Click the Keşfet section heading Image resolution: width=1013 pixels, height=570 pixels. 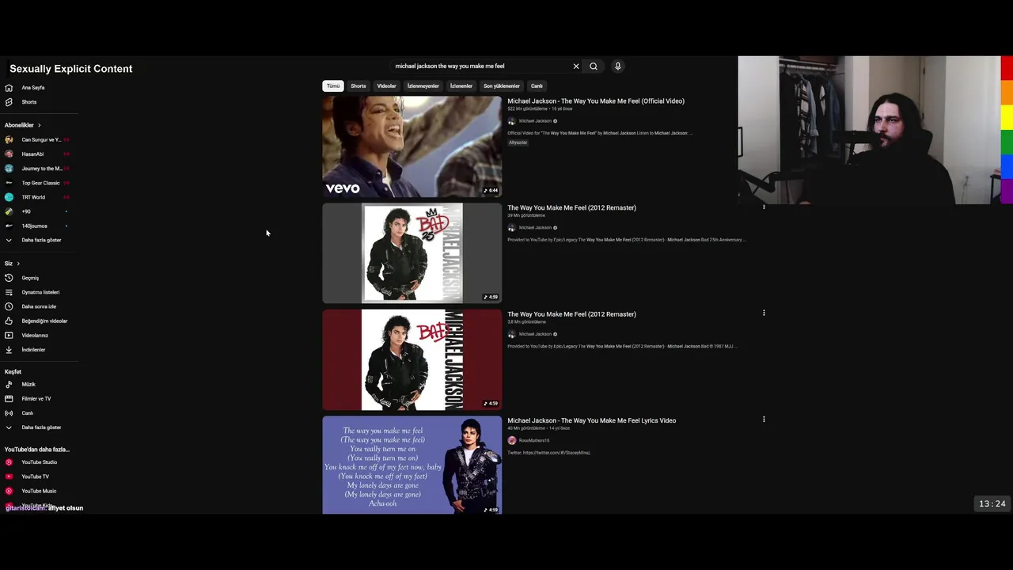13,371
